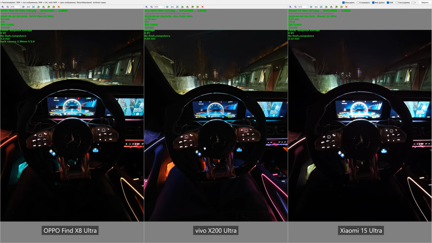Click the "vivo X200 Ultra" caption label
The width and height of the screenshot is (432, 243).
click(x=216, y=231)
